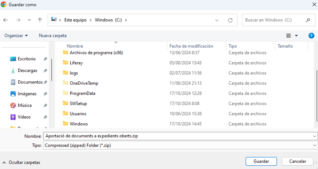Sort by Fecha de modificación column
Viewport: 318px width, 169px height.
pyautogui.click(x=191, y=46)
